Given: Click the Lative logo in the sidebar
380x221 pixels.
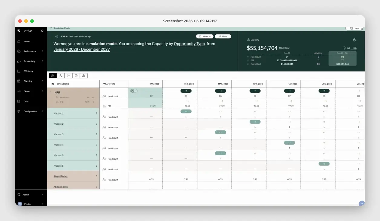Looking at the screenshot, I should pos(25,31).
